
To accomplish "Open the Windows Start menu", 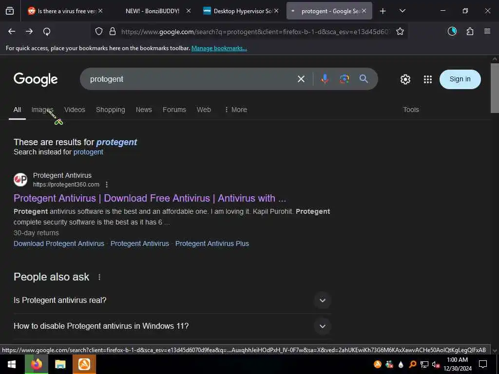I will (12, 364).
